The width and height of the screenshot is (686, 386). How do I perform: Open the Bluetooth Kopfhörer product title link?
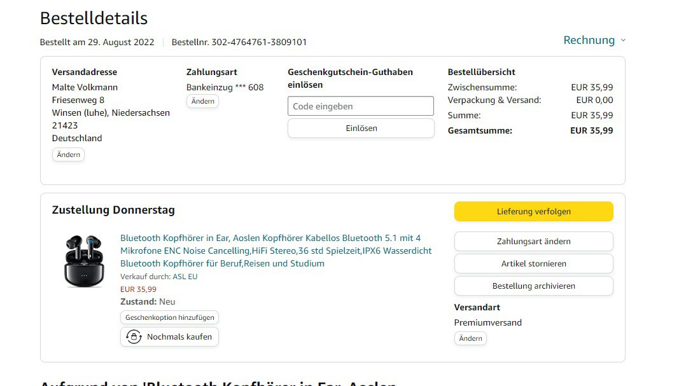(x=276, y=251)
